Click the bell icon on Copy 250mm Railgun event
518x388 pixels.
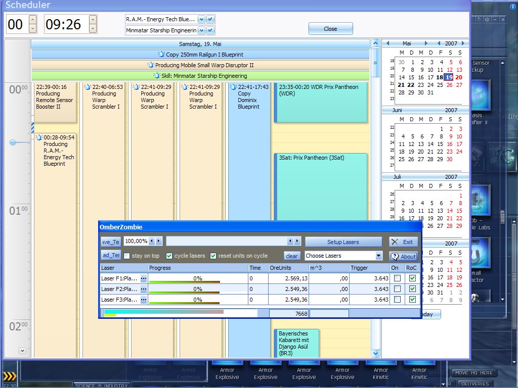(x=161, y=55)
